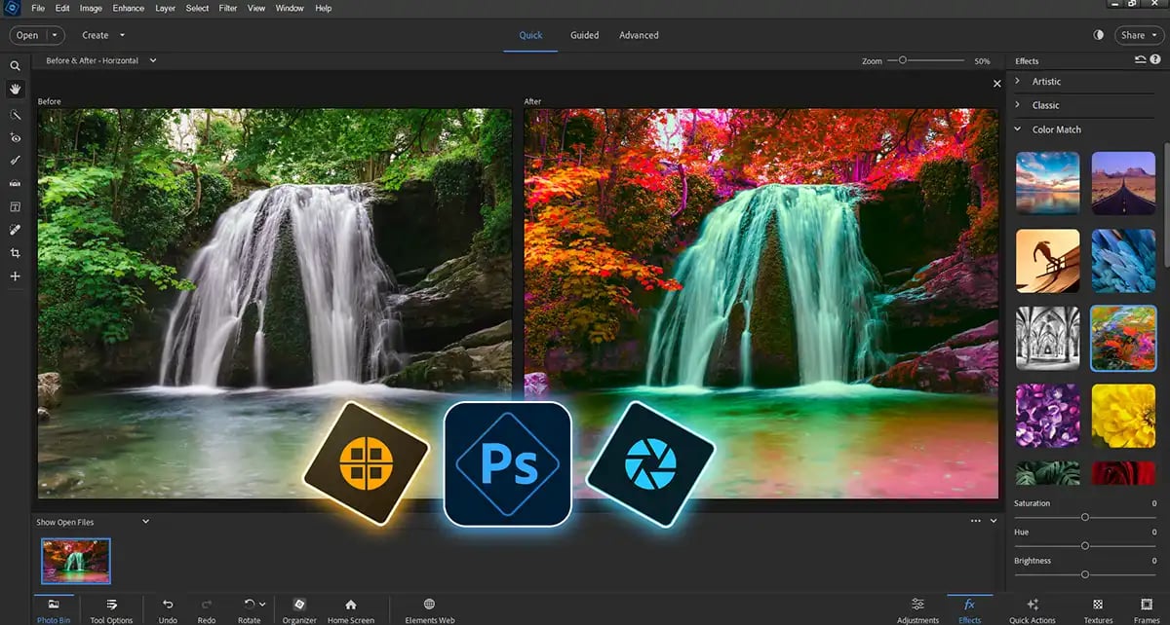Open the Filter menu
The image size is (1170, 625).
point(228,8)
